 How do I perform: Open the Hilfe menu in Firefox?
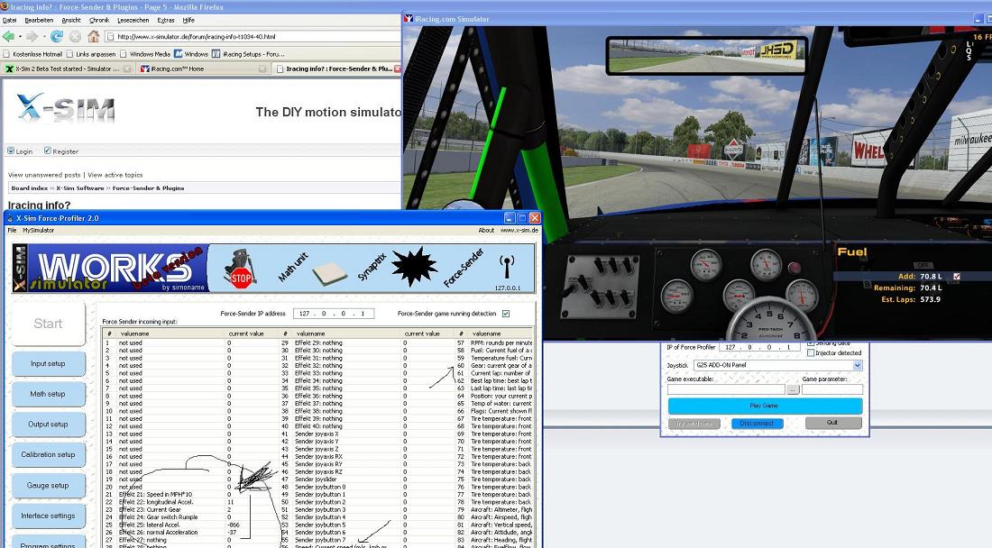click(188, 20)
